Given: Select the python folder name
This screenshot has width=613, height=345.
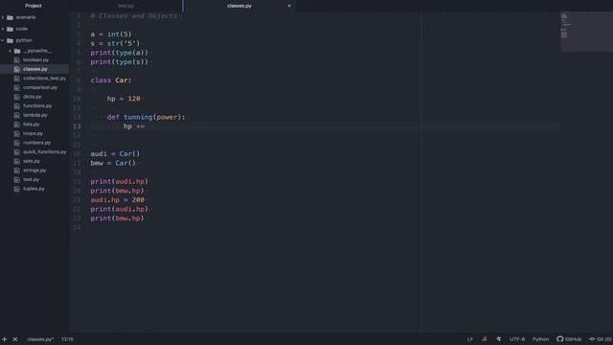Looking at the screenshot, I should pyautogui.click(x=24, y=40).
